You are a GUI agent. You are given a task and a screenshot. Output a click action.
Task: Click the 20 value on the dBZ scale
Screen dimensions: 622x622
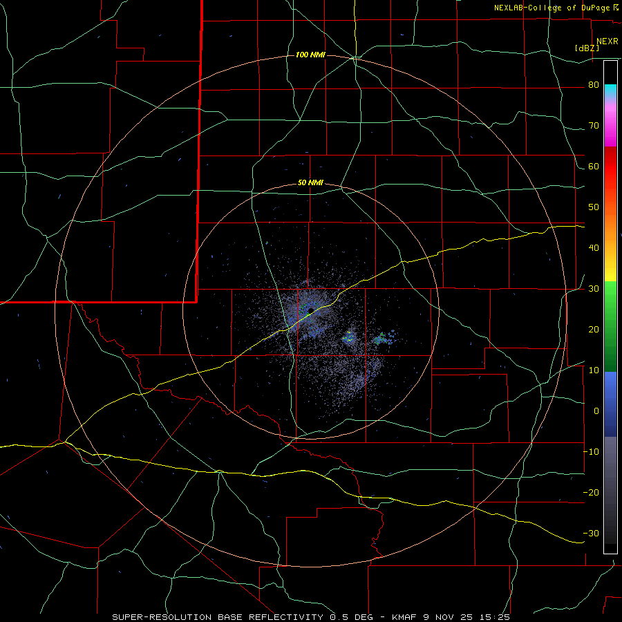tap(594, 330)
